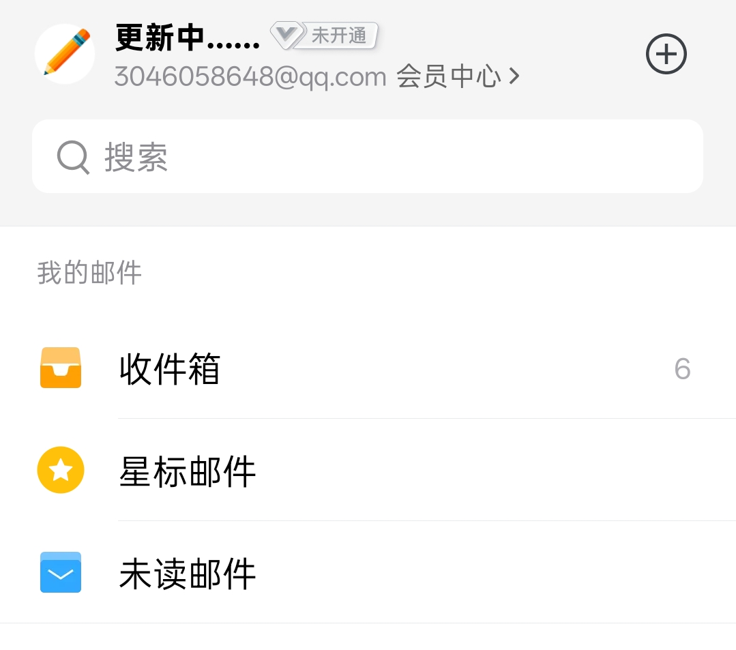Open the 收件箱 folder
This screenshot has width=736, height=650.
pyautogui.click(x=170, y=369)
